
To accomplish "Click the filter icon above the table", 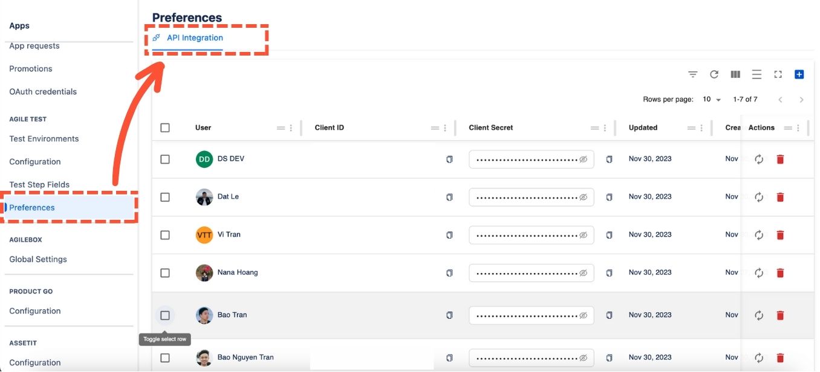I will tap(693, 74).
